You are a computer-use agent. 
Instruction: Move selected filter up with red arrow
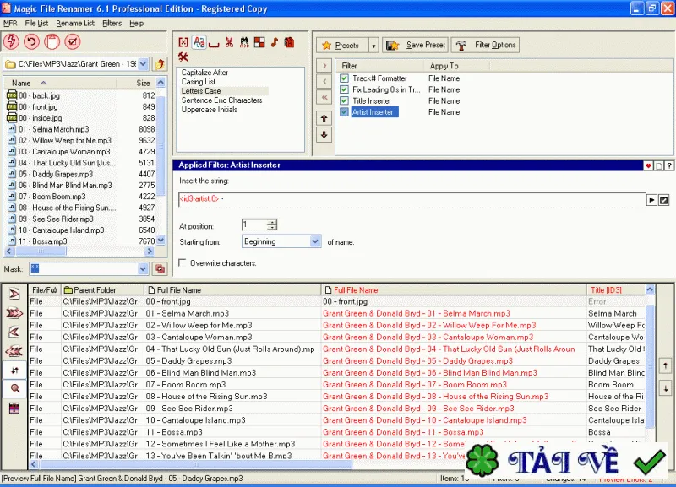point(324,118)
